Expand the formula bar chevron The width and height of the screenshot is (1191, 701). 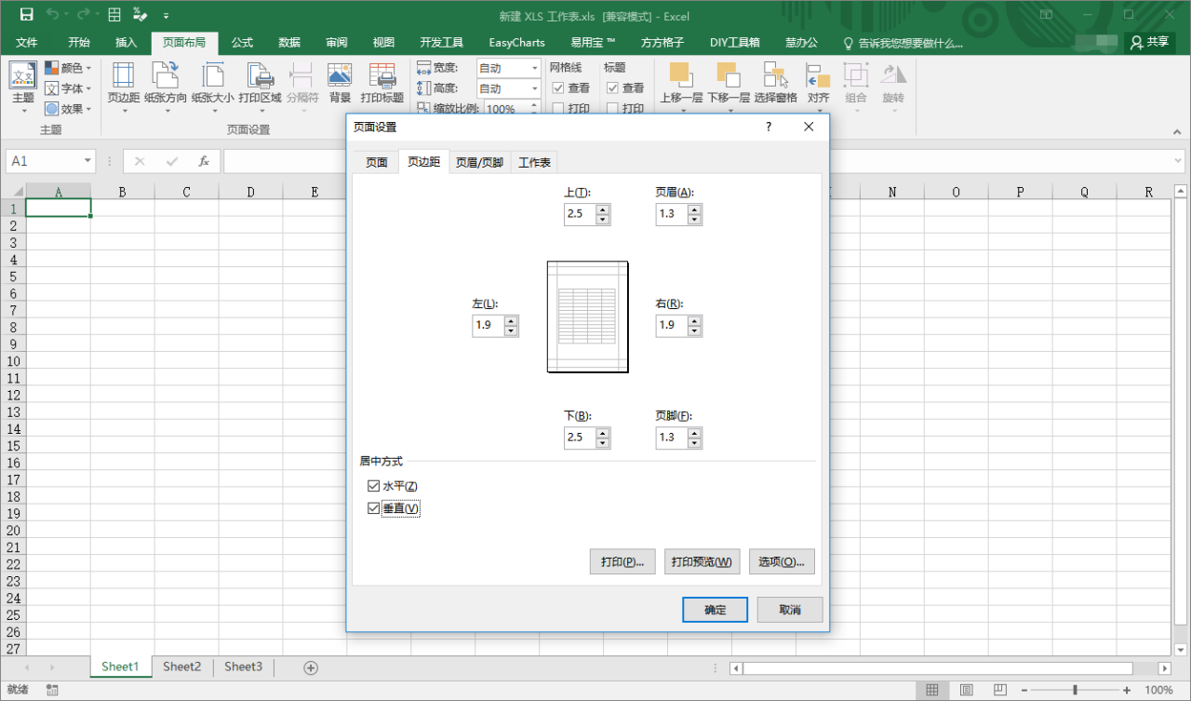point(1177,161)
